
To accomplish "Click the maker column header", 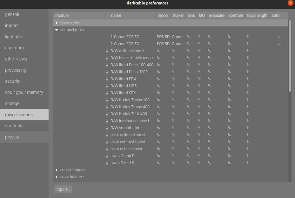I will point(178,16).
